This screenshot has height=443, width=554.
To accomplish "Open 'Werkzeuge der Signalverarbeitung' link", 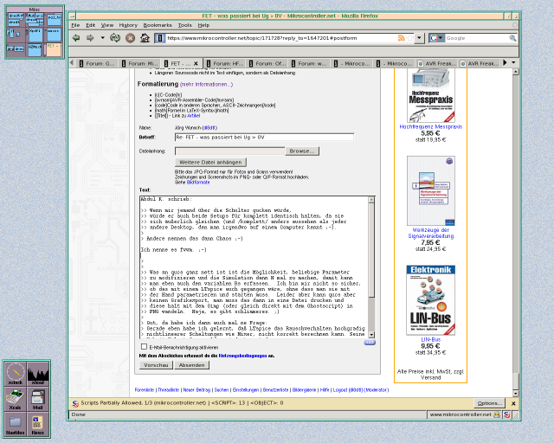I will point(431,233).
